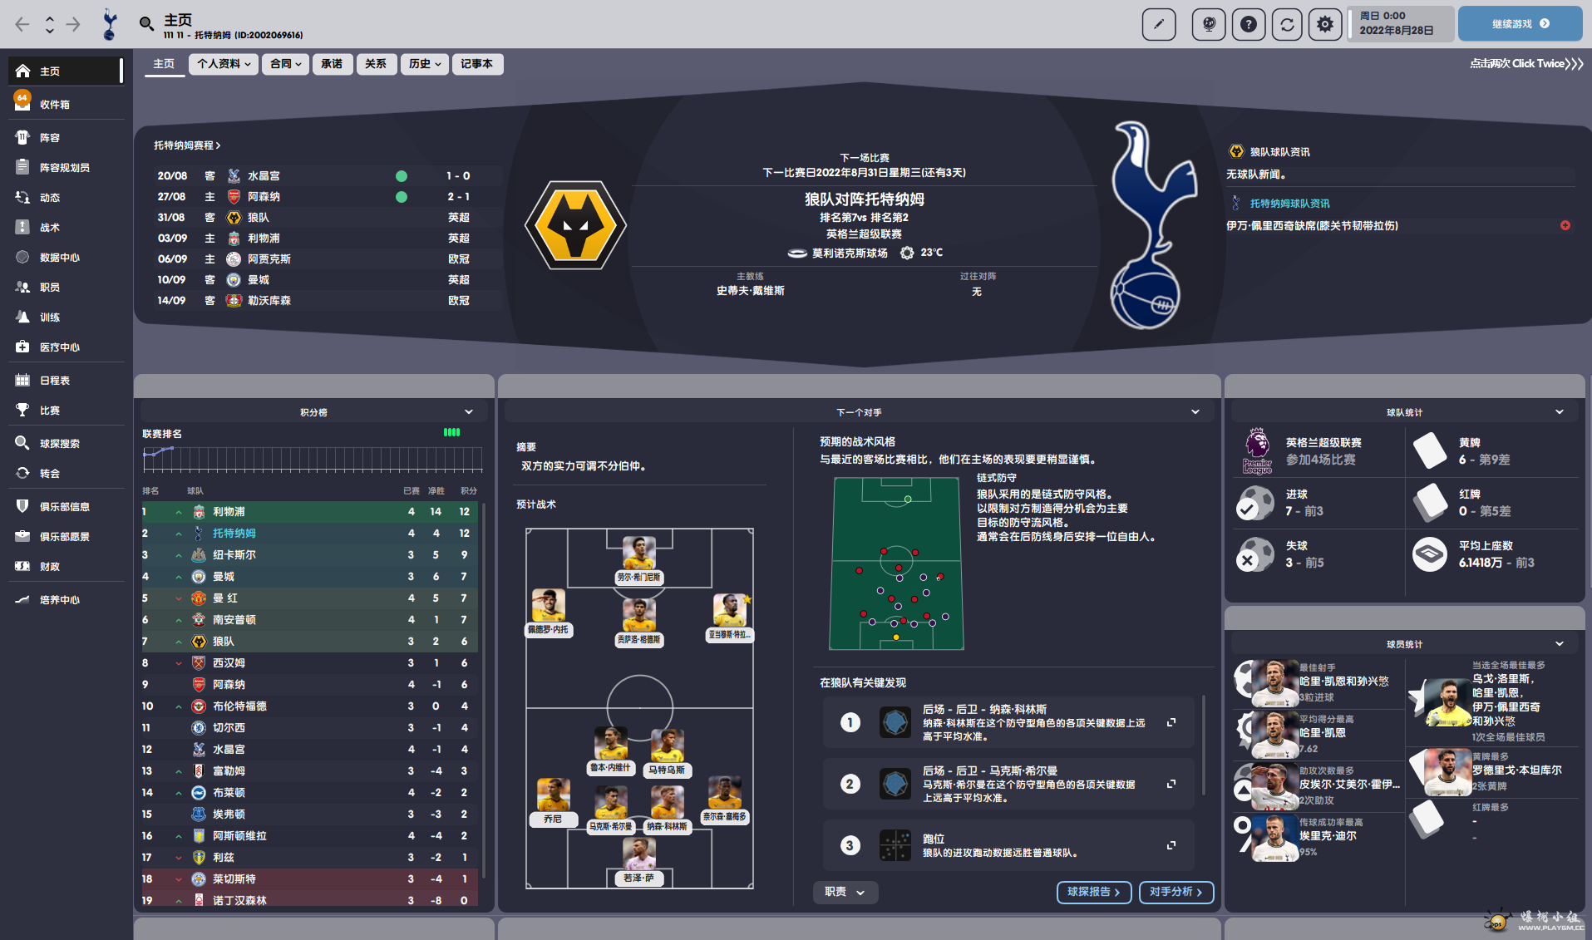1592x940 pixels.
Task: Open 职员 staff in sidebar
Action: (x=67, y=288)
